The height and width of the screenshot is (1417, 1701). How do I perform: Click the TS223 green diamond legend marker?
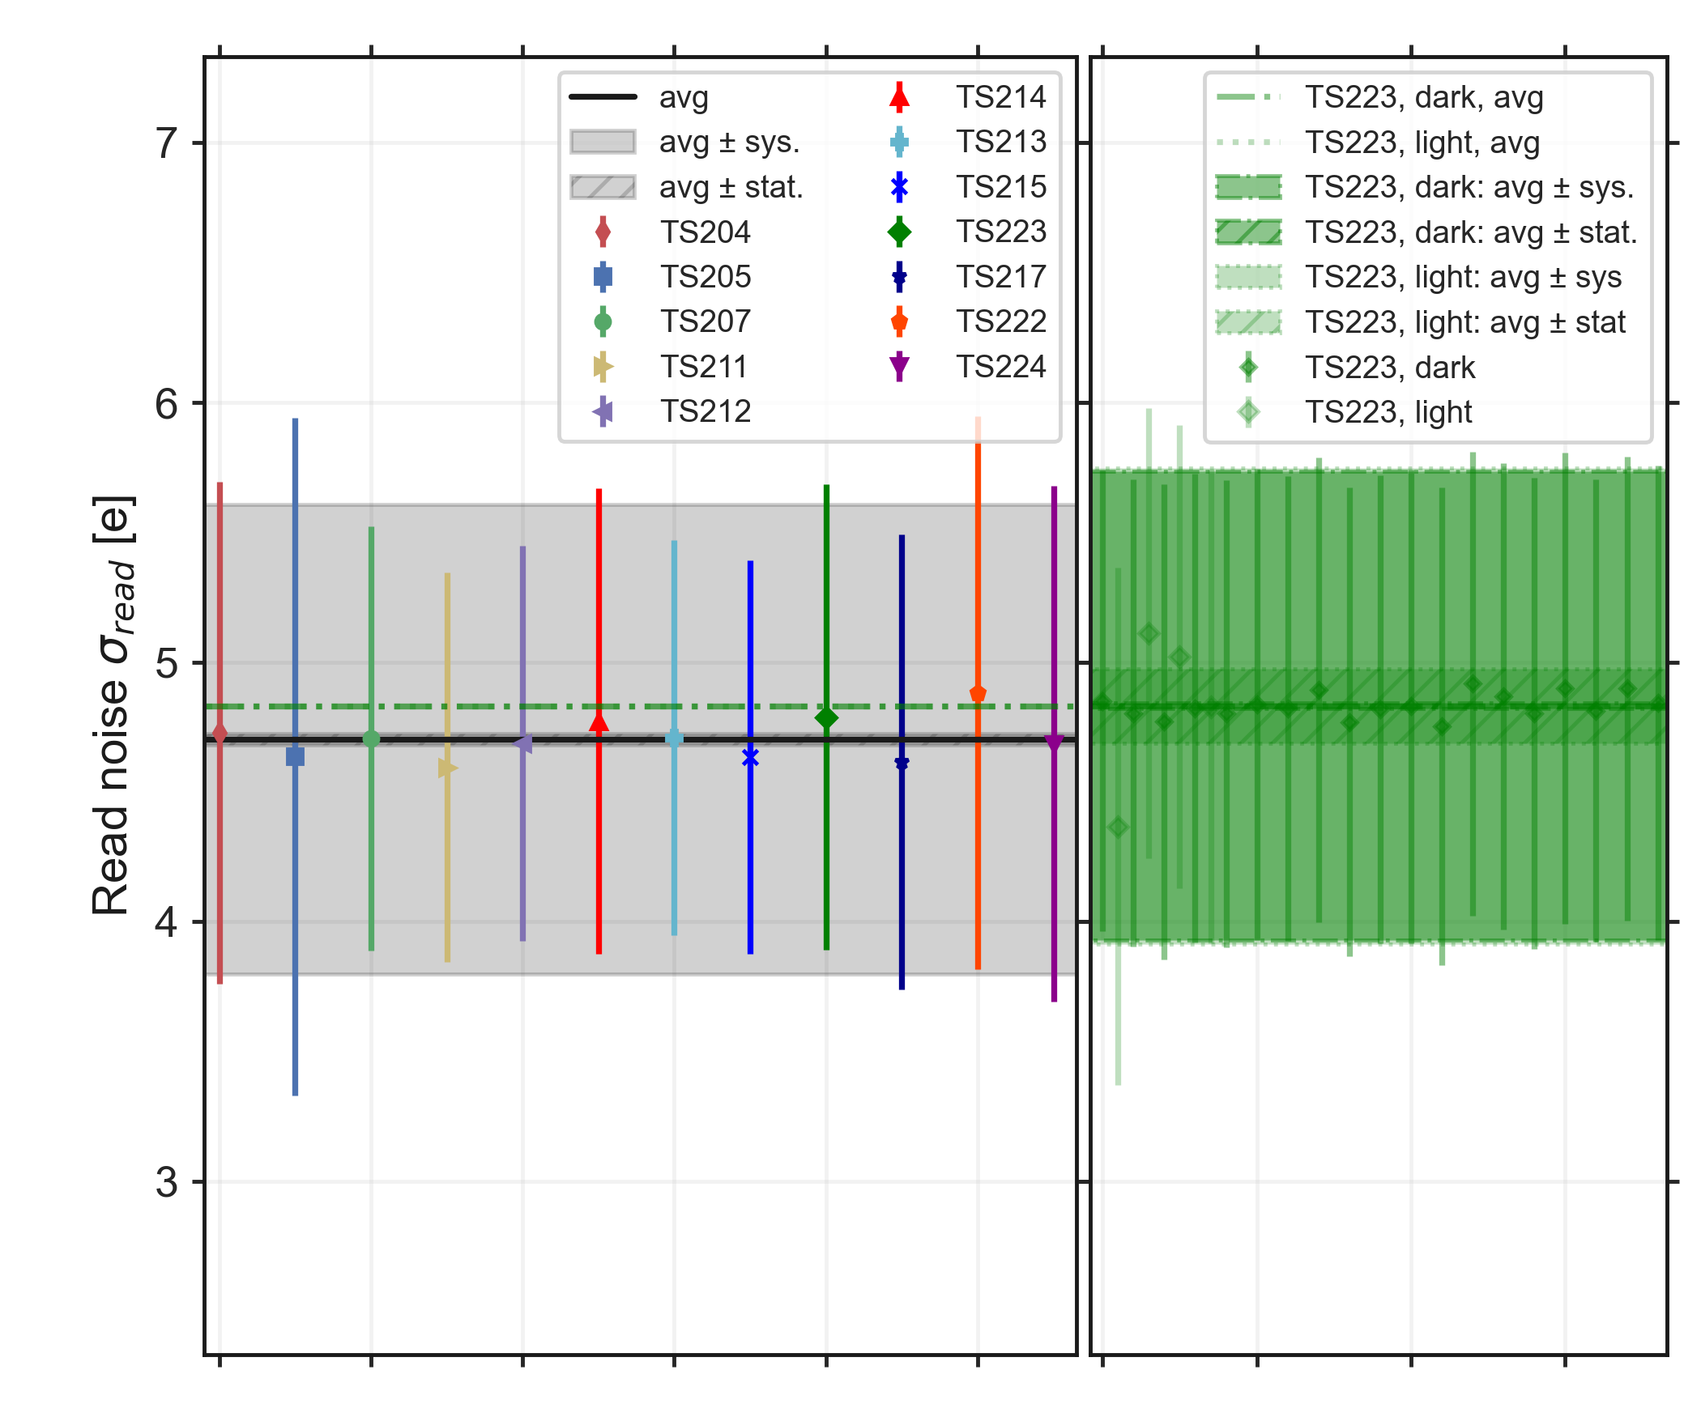tap(899, 232)
